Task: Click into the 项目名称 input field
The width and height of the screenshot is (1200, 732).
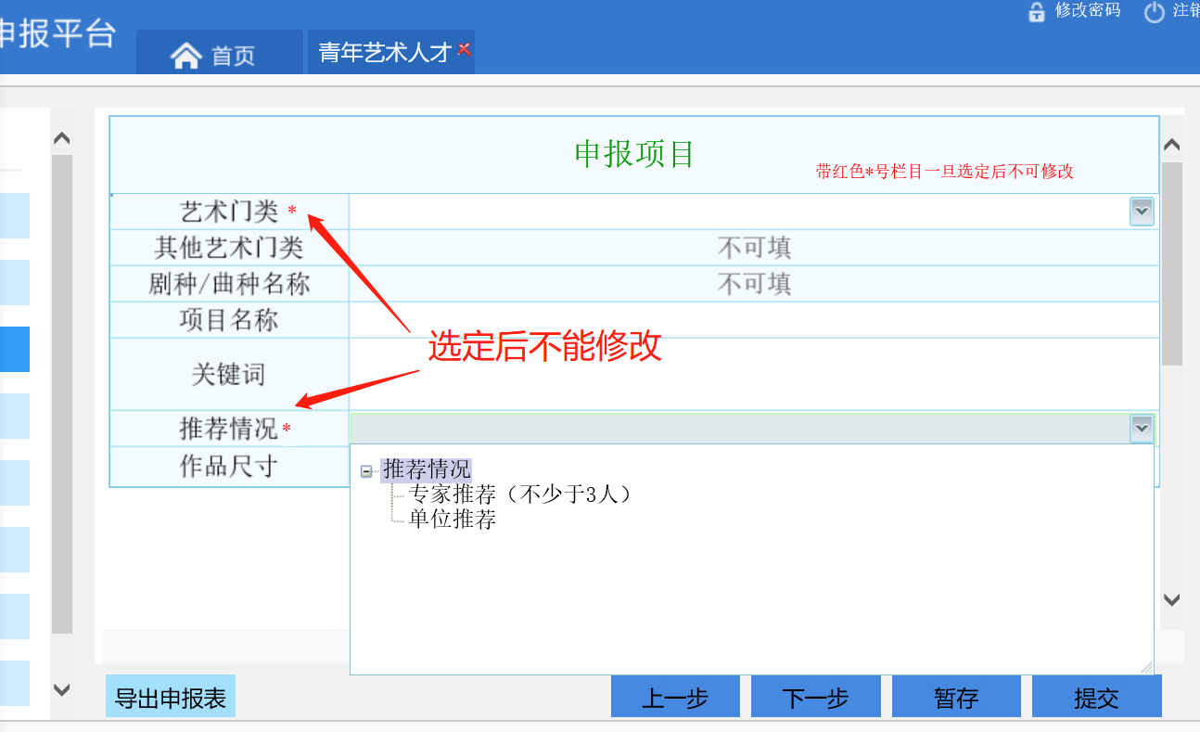Action: [753, 320]
